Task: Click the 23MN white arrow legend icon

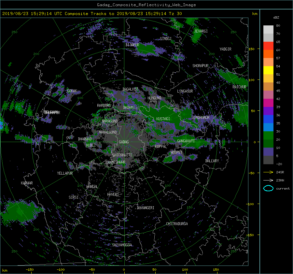Action: [x=268, y=180]
